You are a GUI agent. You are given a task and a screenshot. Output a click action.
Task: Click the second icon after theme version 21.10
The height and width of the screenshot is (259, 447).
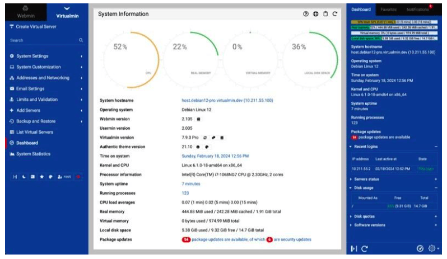(x=207, y=147)
